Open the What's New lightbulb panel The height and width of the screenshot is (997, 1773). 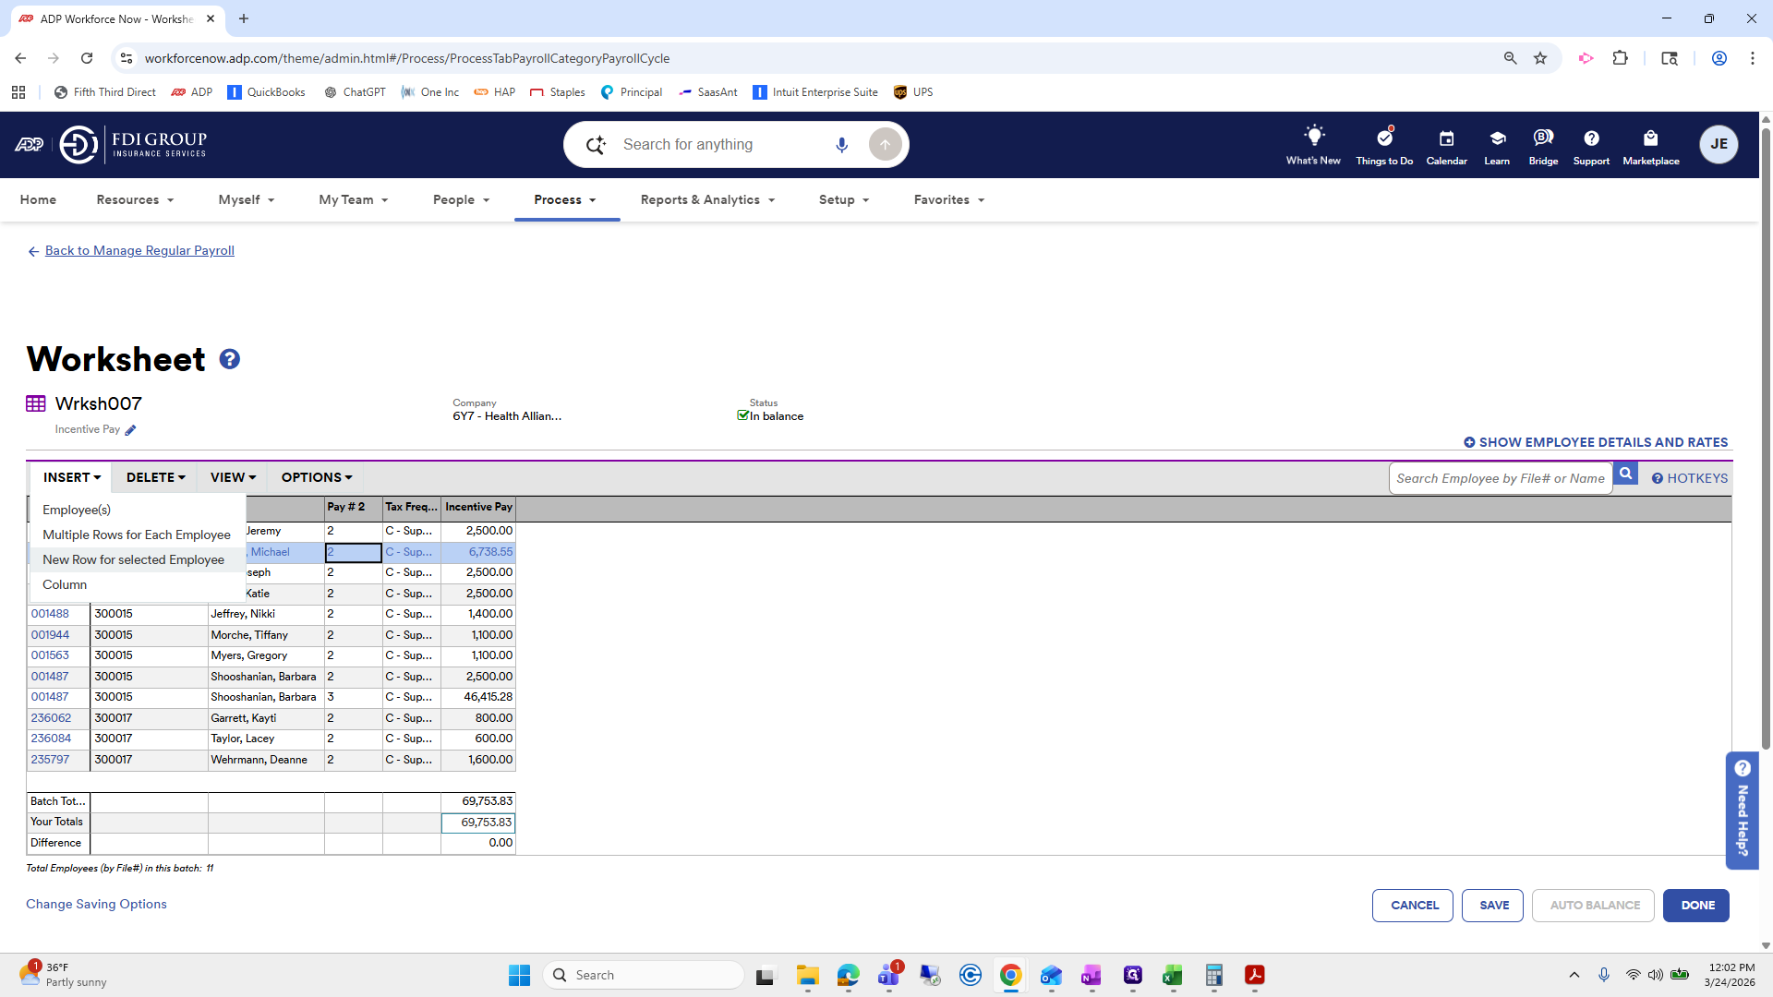(x=1313, y=145)
